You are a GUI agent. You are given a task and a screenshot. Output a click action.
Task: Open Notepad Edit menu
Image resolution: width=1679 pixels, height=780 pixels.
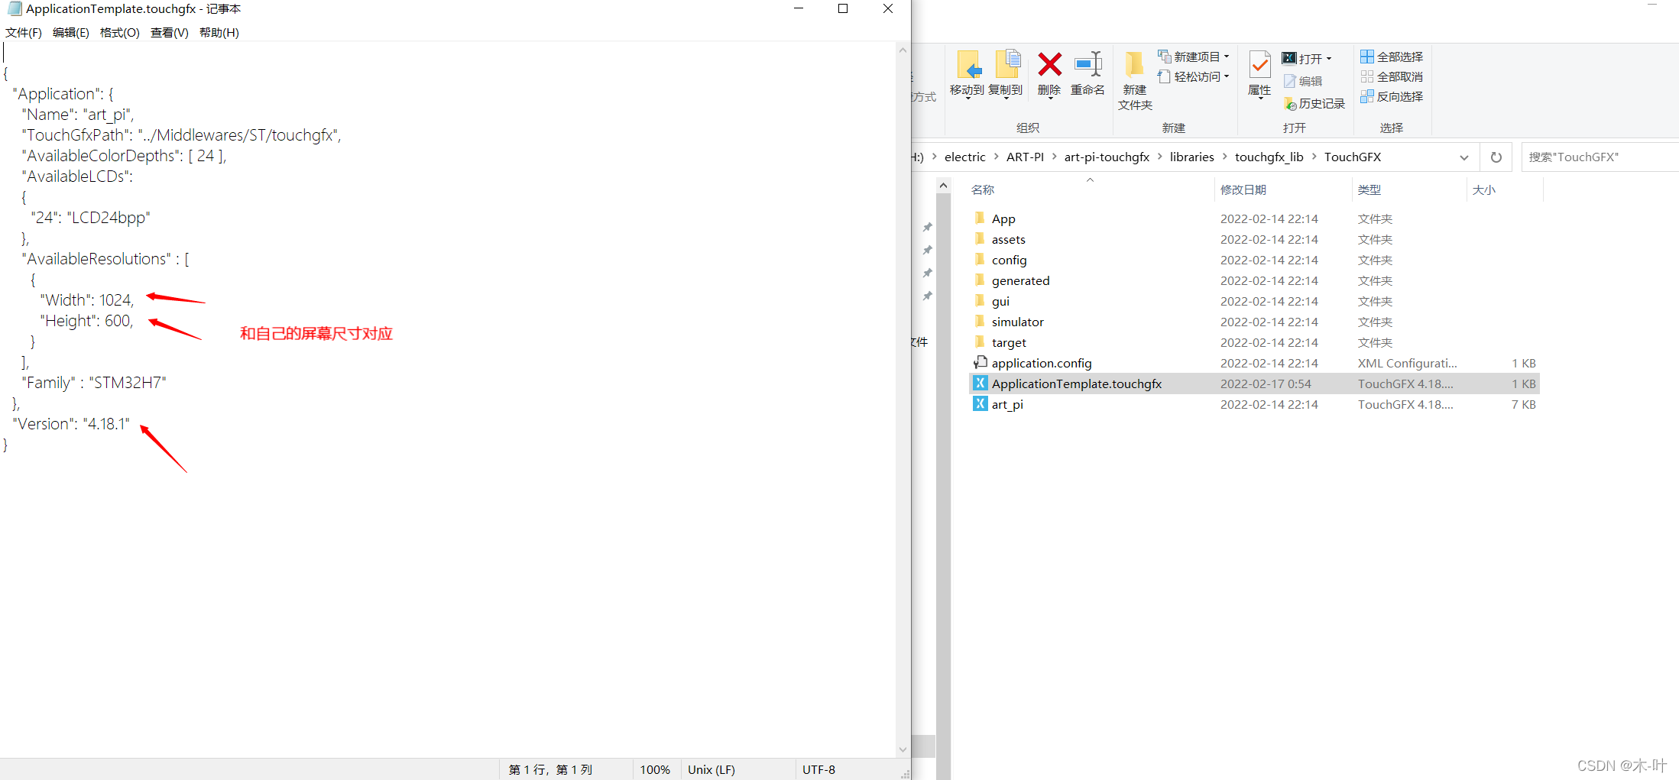pos(71,32)
